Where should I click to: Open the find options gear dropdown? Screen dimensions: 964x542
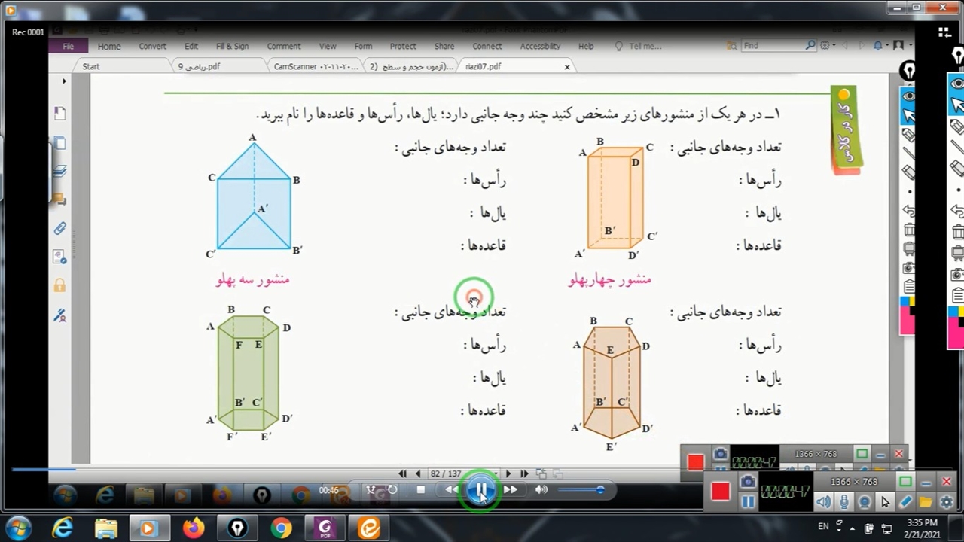coord(827,46)
